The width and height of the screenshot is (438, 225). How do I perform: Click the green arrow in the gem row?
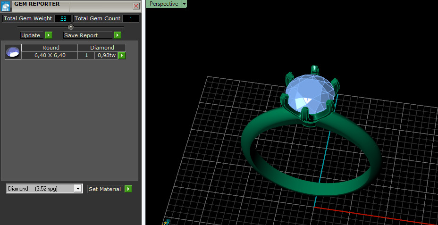[x=121, y=55]
